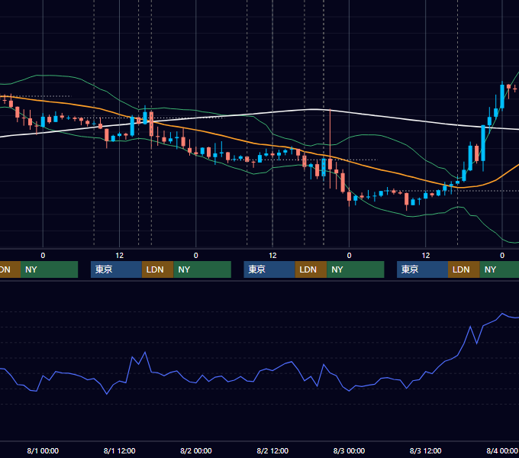
Task: Click the hour label 0 above 8/2 00:00
Action: tap(196, 256)
